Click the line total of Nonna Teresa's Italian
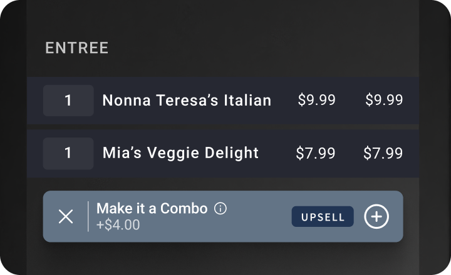Image resolution: width=451 pixels, height=275 pixels. pyautogui.click(x=384, y=100)
